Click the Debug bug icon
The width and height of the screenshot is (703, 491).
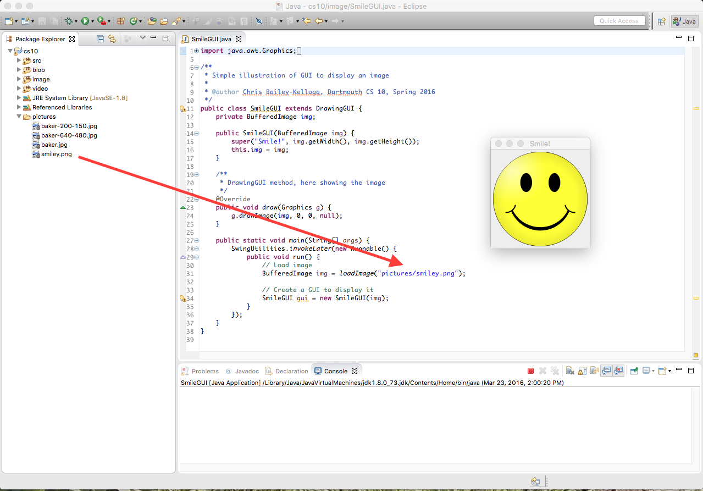point(69,21)
